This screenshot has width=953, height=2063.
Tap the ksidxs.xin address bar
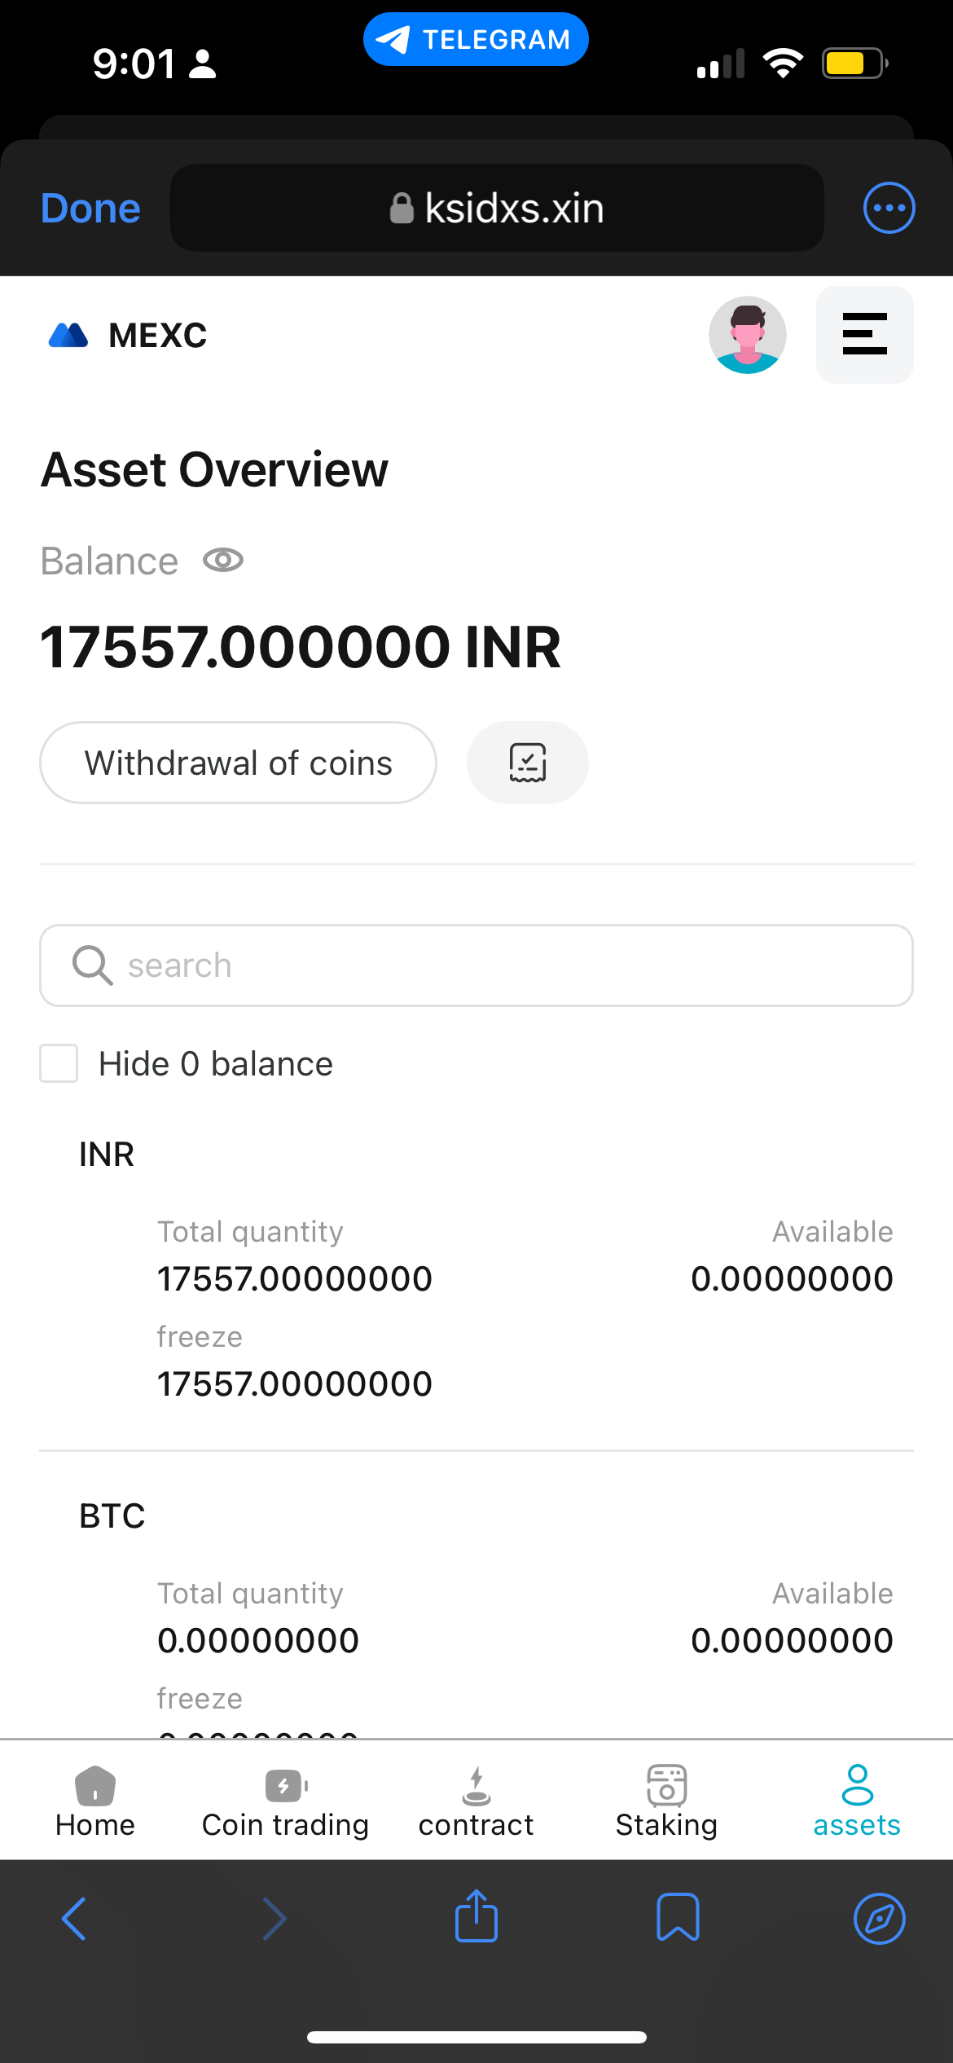497,209
